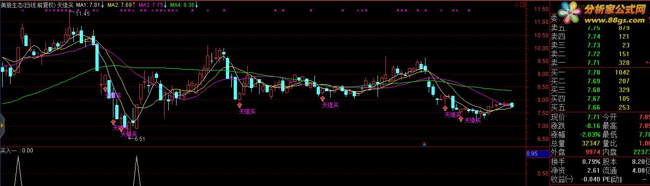Click the diamond icon above price axis

point(516,5)
